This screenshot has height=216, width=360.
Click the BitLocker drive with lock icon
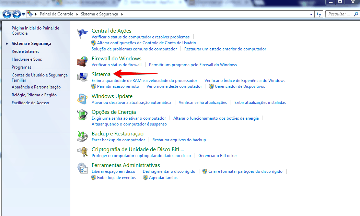point(82,152)
